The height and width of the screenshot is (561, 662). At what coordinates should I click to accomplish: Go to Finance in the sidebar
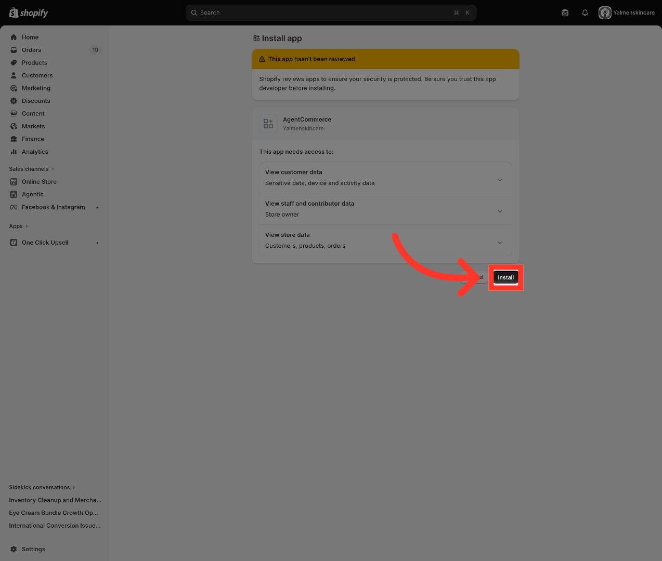point(33,139)
